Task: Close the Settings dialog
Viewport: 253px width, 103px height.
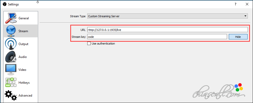Action: click(247, 4)
